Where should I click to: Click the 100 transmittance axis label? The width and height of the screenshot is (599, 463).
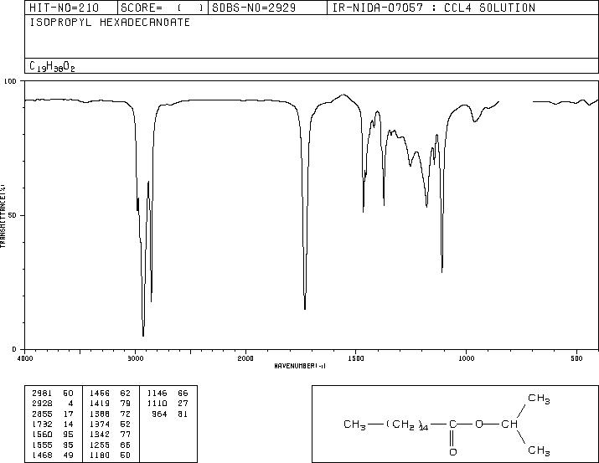(x=10, y=81)
